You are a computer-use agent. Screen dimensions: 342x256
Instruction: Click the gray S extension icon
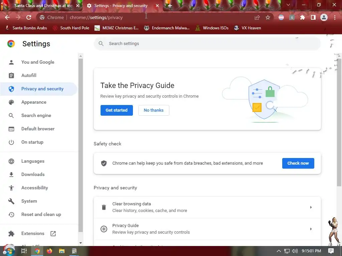[x=292, y=17]
